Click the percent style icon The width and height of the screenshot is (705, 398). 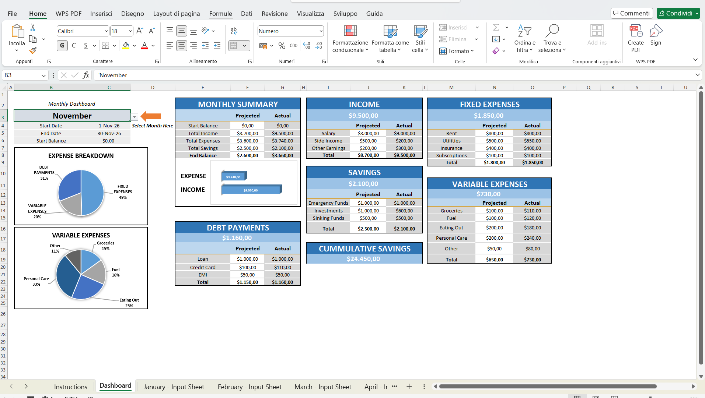[282, 46]
